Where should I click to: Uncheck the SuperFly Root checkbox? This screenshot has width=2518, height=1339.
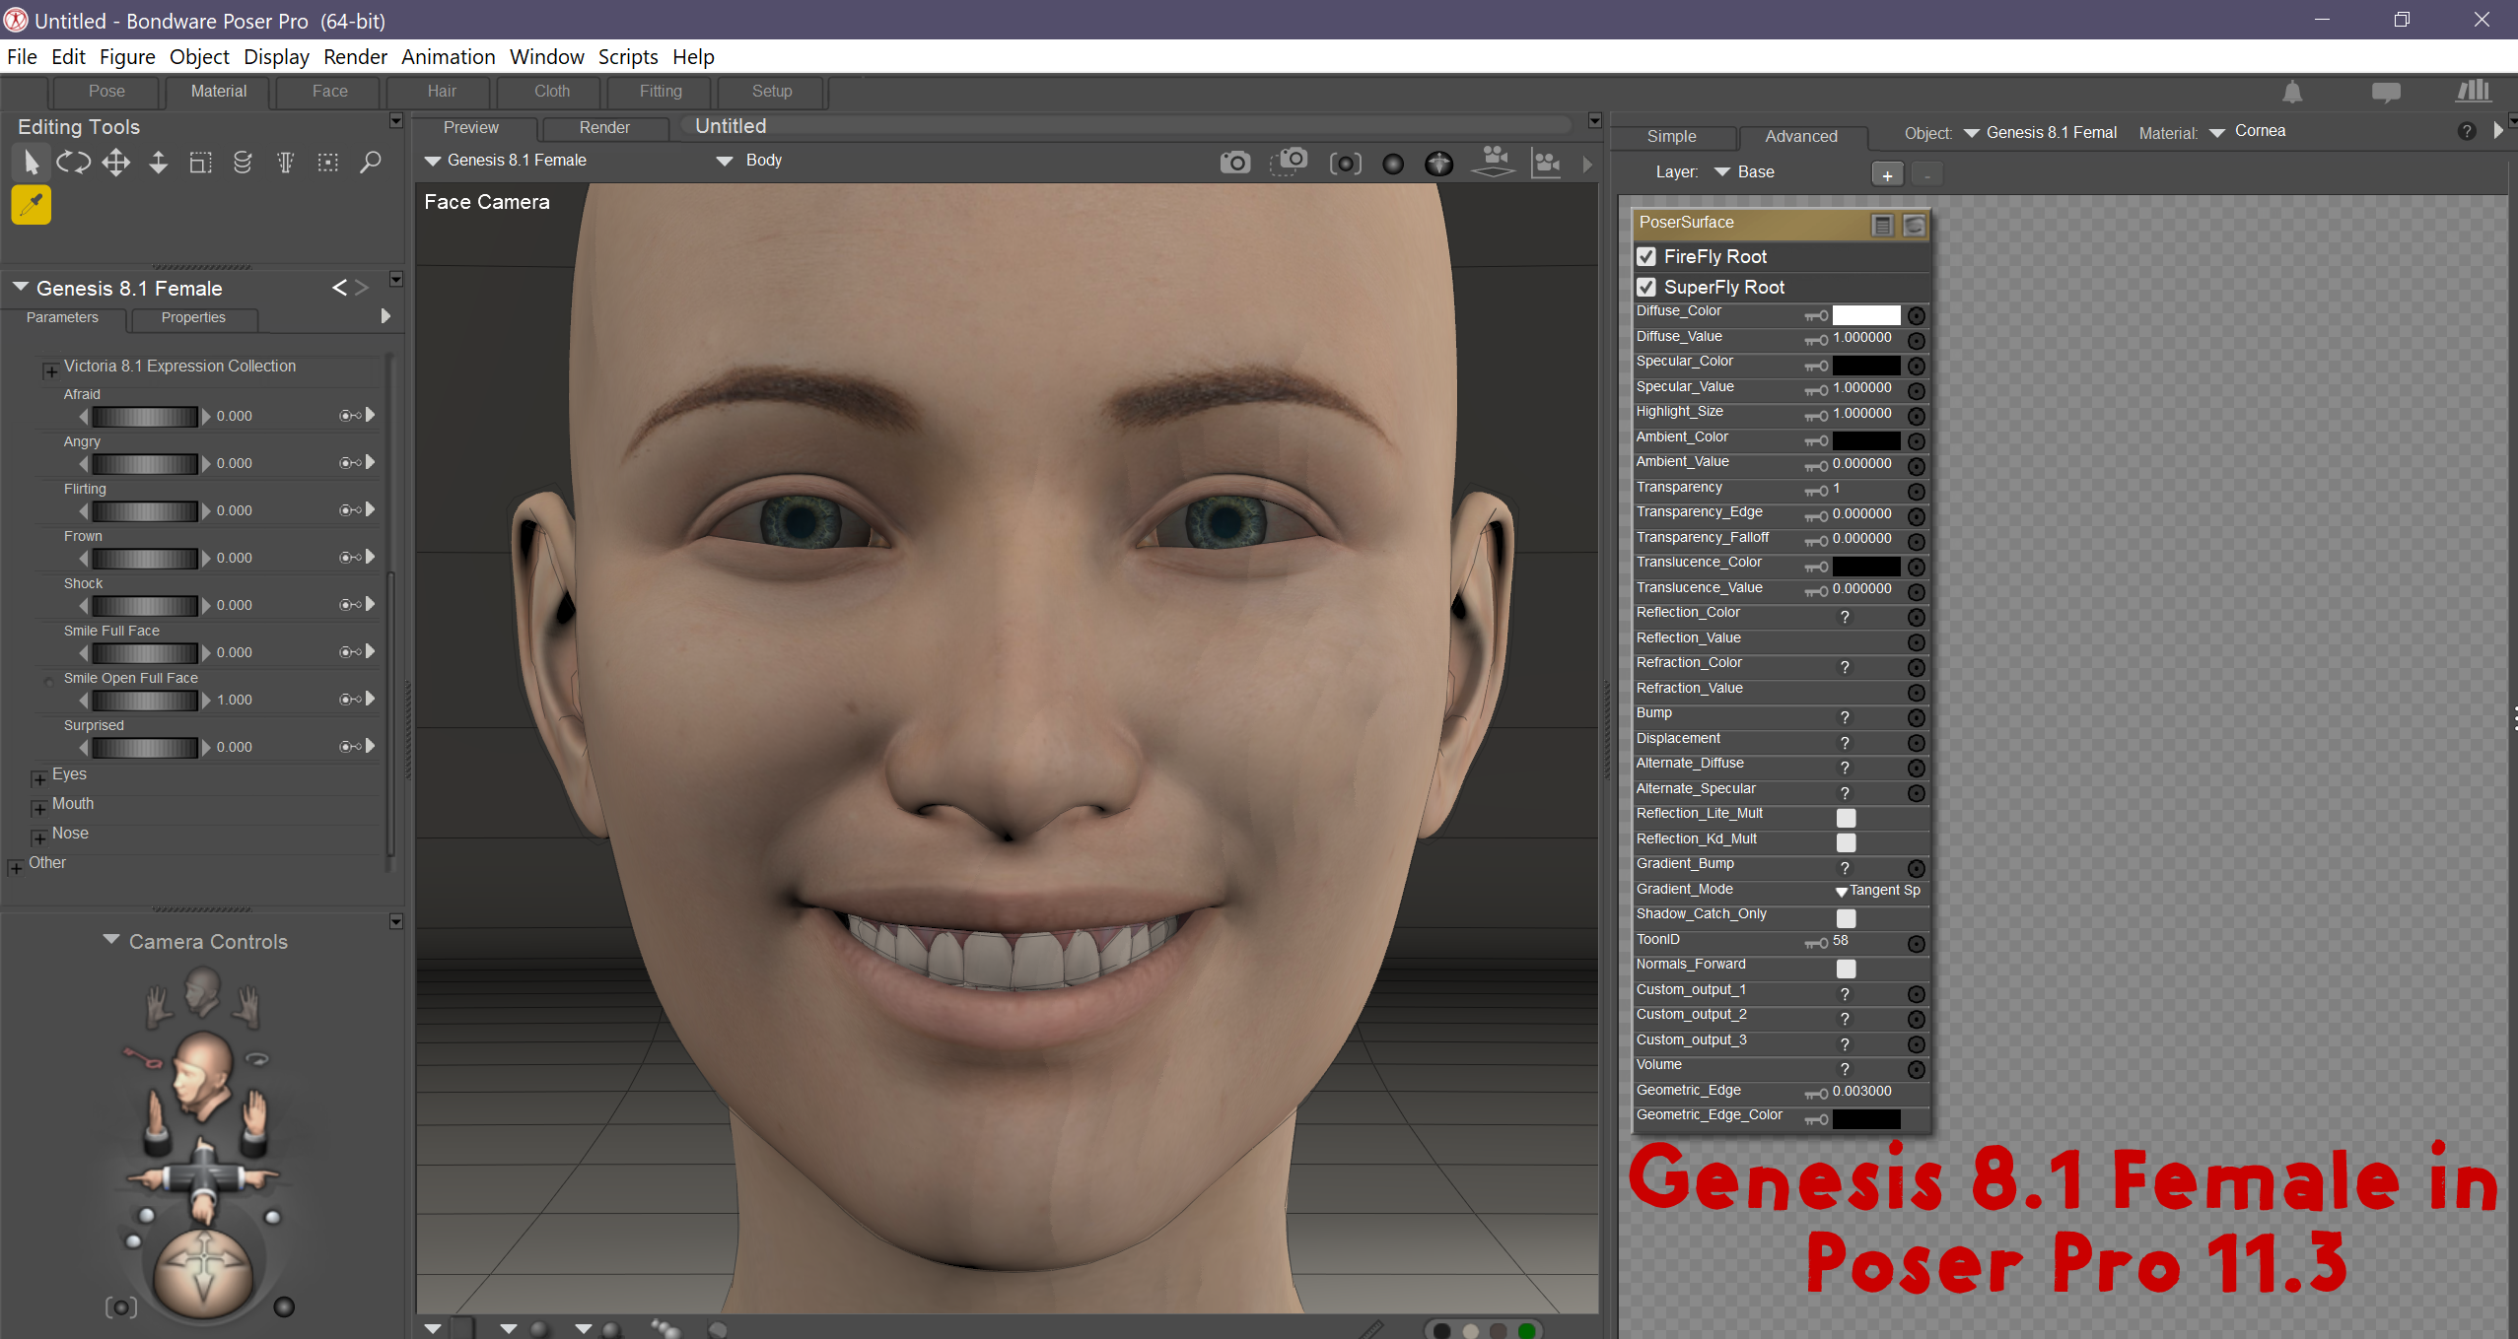tap(1645, 288)
